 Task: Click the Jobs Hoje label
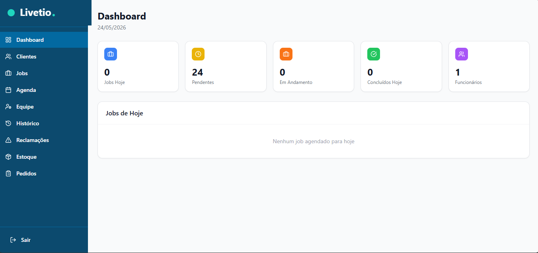coord(115,82)
